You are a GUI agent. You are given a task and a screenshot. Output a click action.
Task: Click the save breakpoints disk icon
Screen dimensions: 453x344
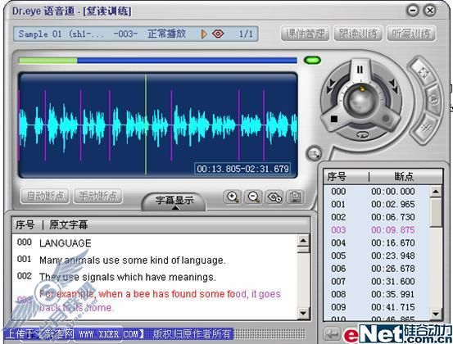click(x=295, y=197)
